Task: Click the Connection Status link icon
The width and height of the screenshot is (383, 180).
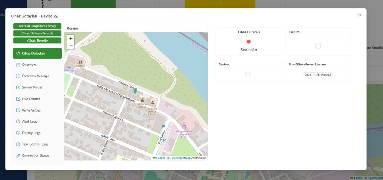Action: [18, 155]
